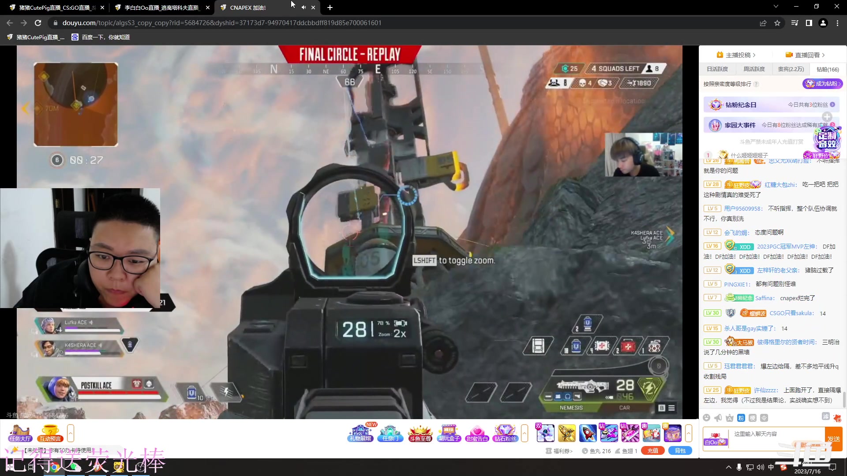Mute the CNAPEX tab audio icon
This screenshot has height=476, width=847.
[304, 7]
